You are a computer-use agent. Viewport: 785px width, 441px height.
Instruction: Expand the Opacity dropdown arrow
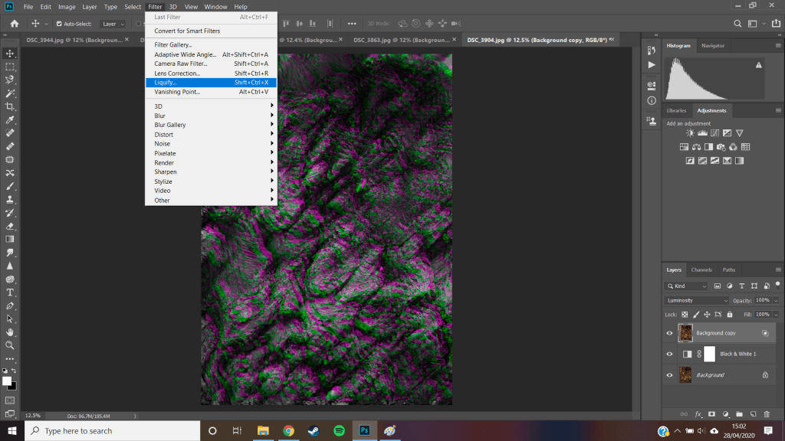[x=775, y=300]
